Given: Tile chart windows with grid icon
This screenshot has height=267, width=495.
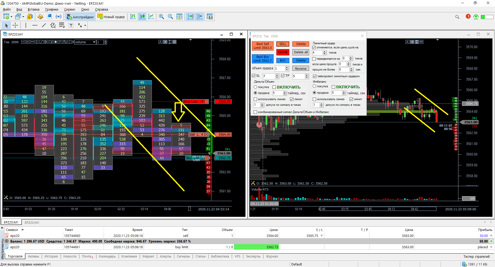Looking at the screenshot, I should click(179, 17).
